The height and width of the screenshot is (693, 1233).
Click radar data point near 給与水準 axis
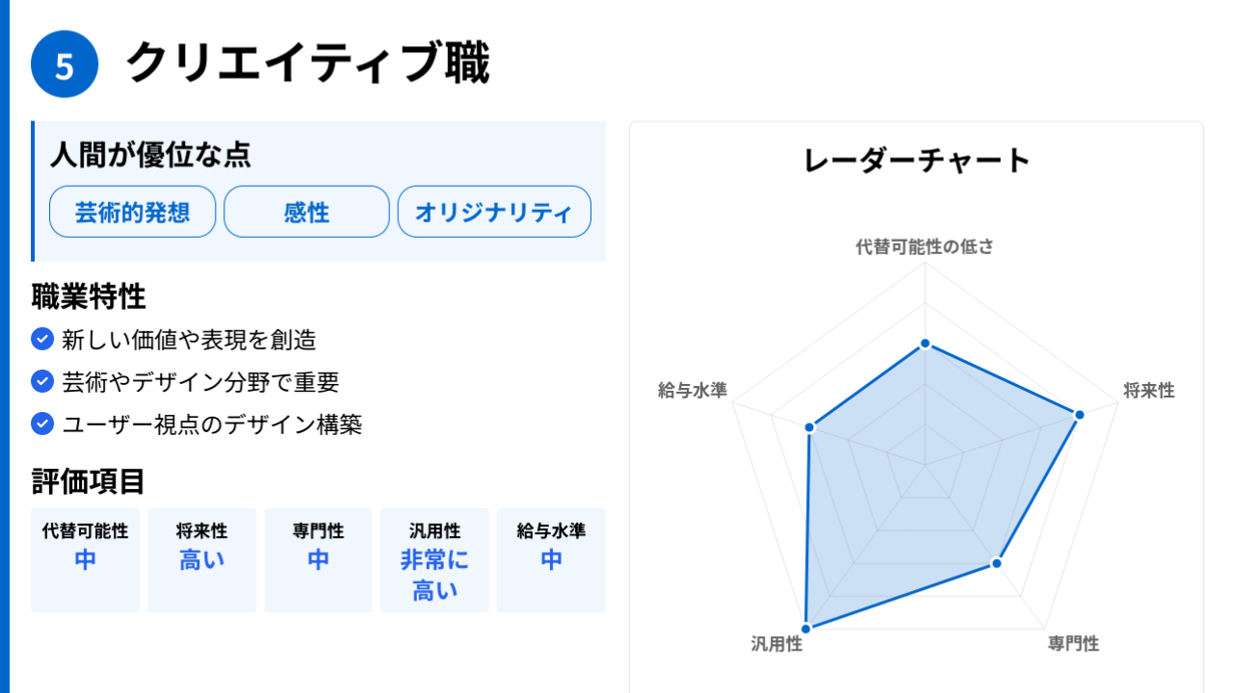[810, 427]
